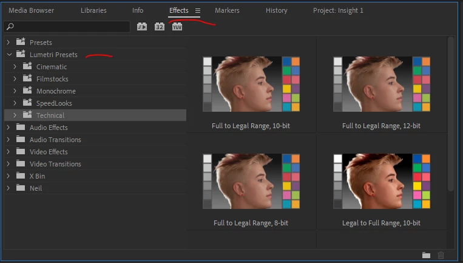Expand the Video Transitions folder
This screenshot has height=263, width=463.
tap(8, 164)
